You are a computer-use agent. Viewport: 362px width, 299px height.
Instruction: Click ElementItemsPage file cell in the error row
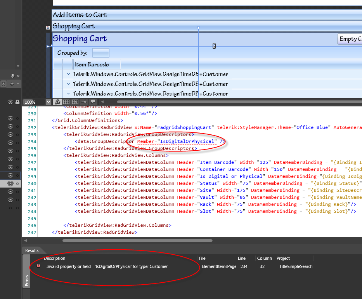coord(218,266)
